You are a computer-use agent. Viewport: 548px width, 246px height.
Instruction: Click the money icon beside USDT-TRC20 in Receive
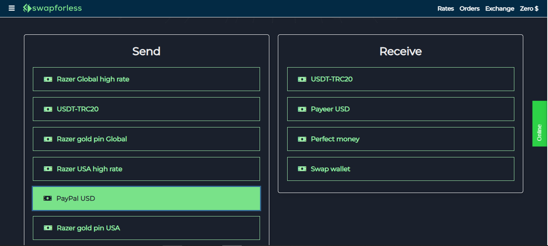point(302,79)
